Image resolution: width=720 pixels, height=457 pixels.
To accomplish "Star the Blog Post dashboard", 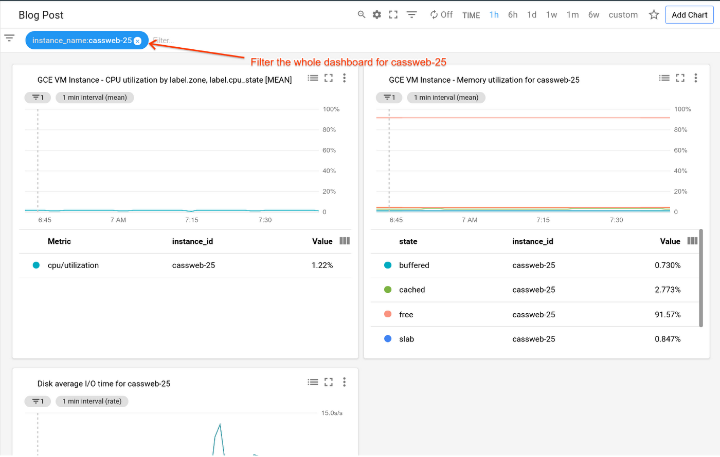I will point(654,15).
